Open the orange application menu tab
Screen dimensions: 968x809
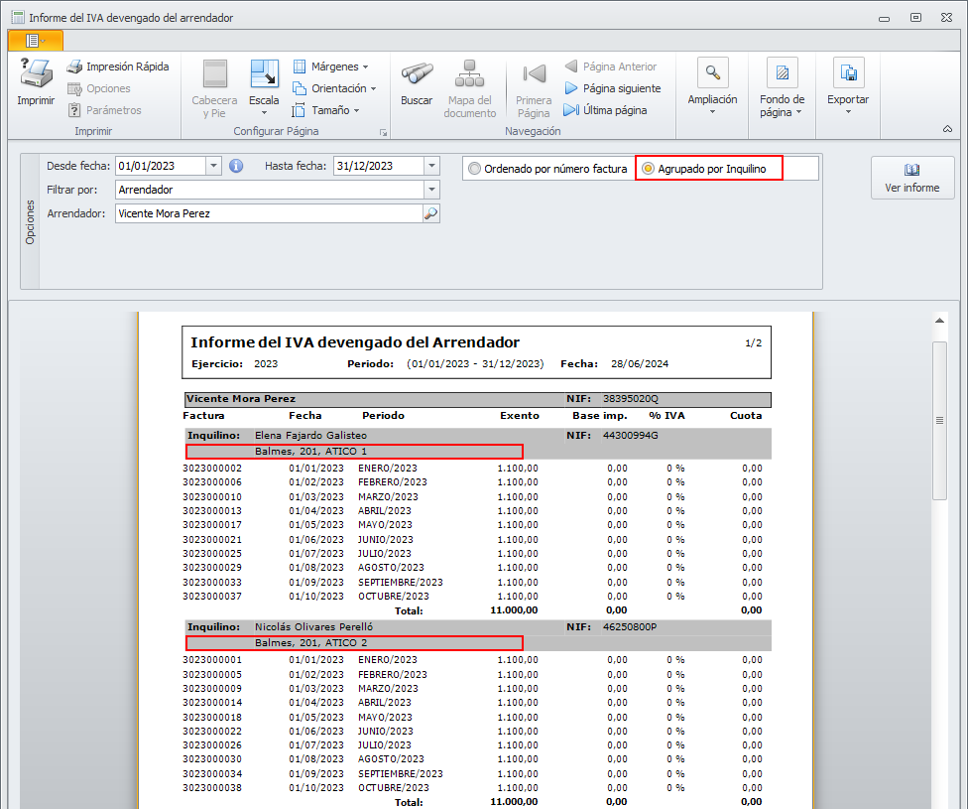pos(35,40)
